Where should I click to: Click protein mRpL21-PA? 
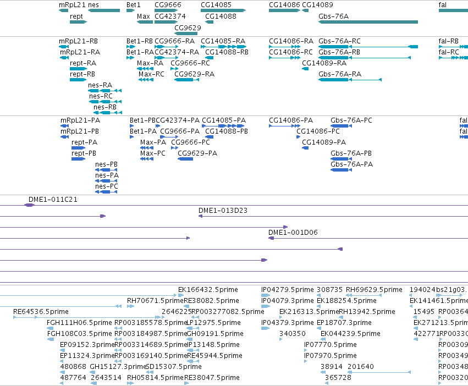point(80,120)
